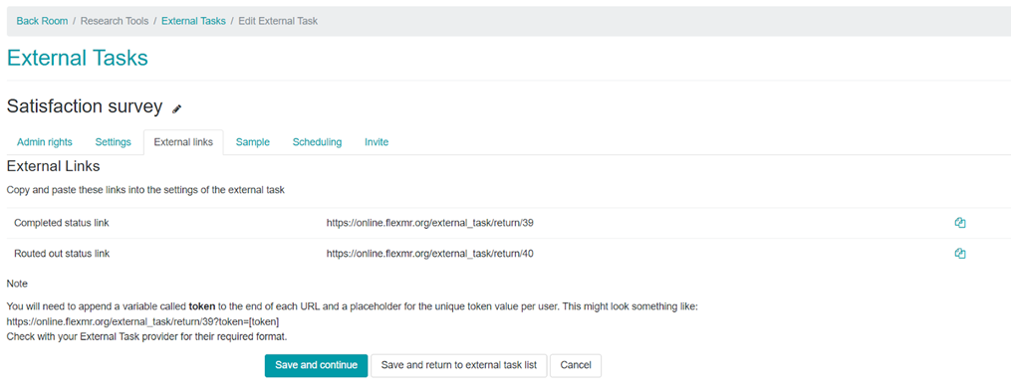This screenshot has height=390, width=1011.
Task: Cancel editing the external task
Action: [x=576, y=365]
